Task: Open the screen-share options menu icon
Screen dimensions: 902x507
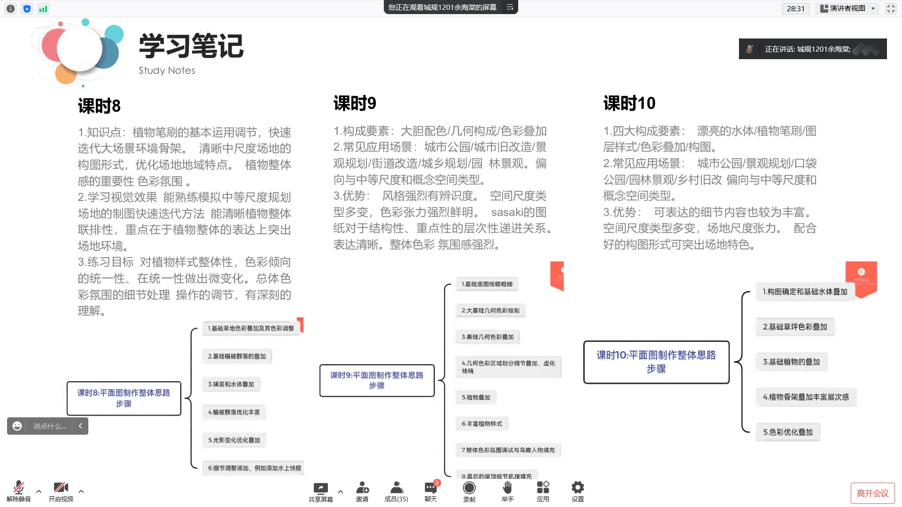Action: coord(510,7)
